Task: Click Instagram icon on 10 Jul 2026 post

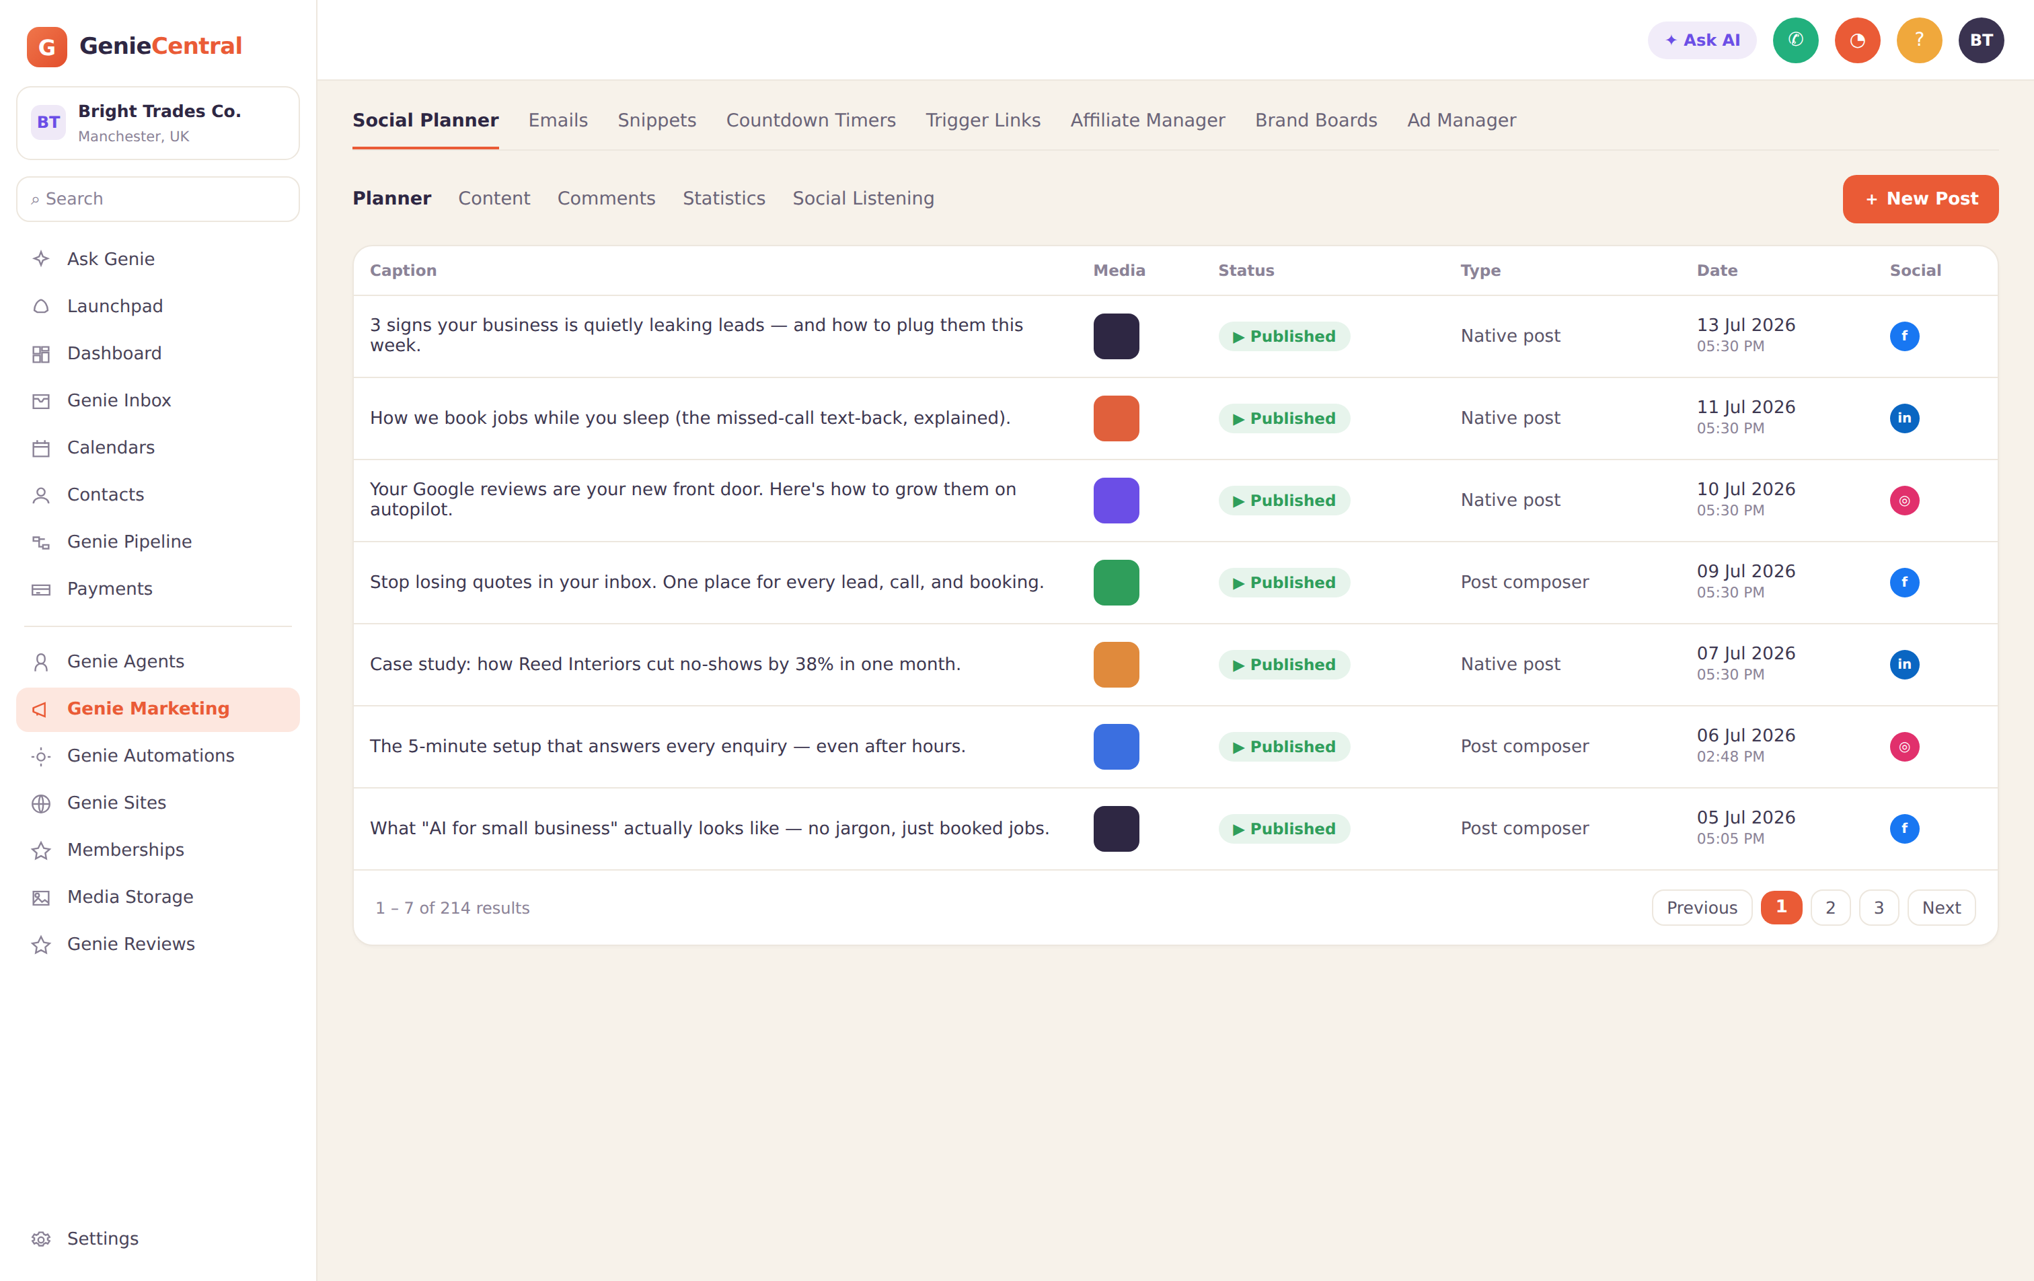Action: coord(1904,501)
